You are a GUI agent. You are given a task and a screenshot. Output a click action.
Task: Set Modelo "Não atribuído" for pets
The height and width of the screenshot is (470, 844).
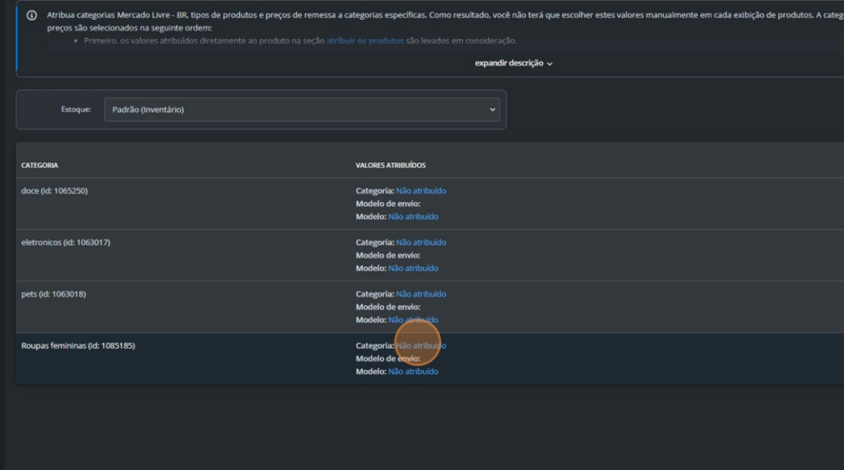pyautogui.click(x=413, y=319)
